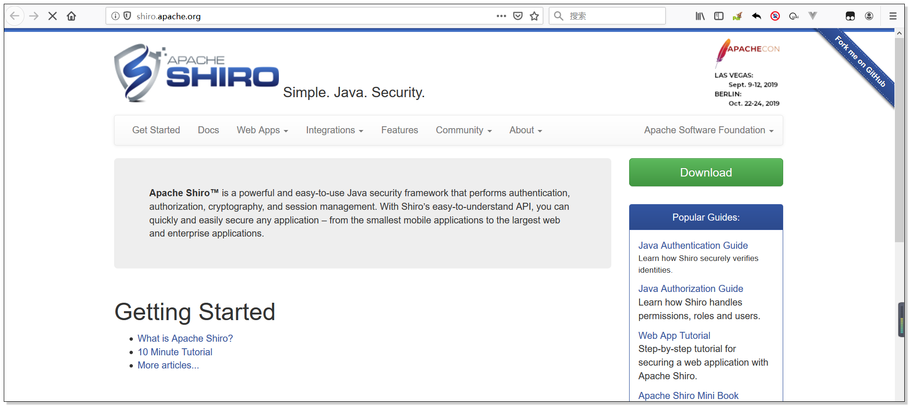Click the page's vertical scrollbar thumb

point(899,140)
